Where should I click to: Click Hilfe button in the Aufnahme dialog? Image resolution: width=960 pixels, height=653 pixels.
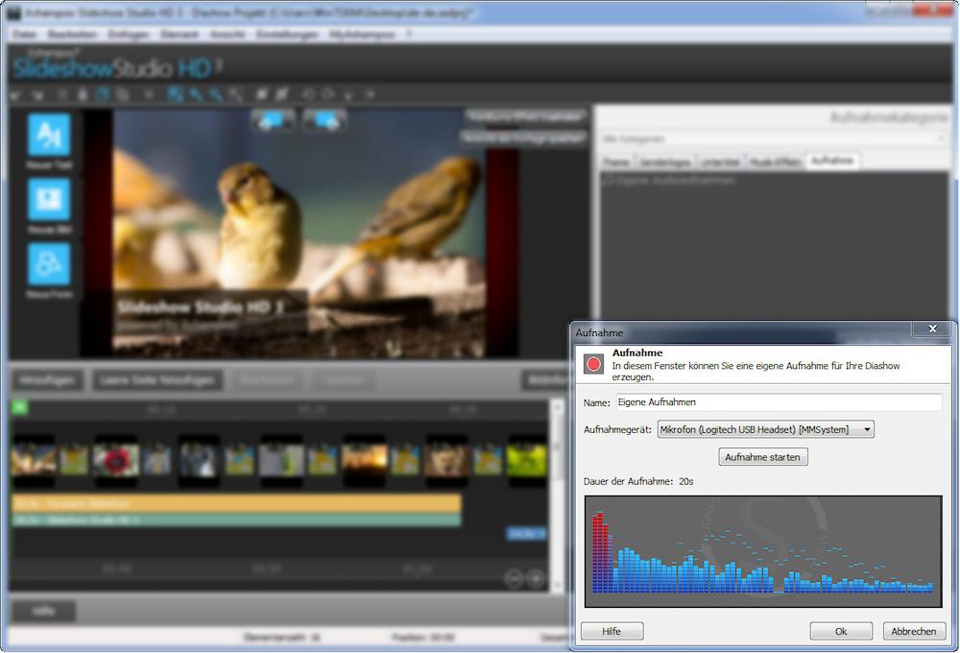point(612,631)
